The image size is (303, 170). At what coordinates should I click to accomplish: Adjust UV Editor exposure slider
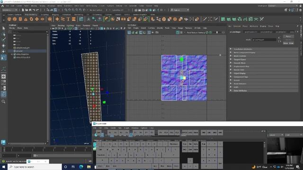[217, 33]
